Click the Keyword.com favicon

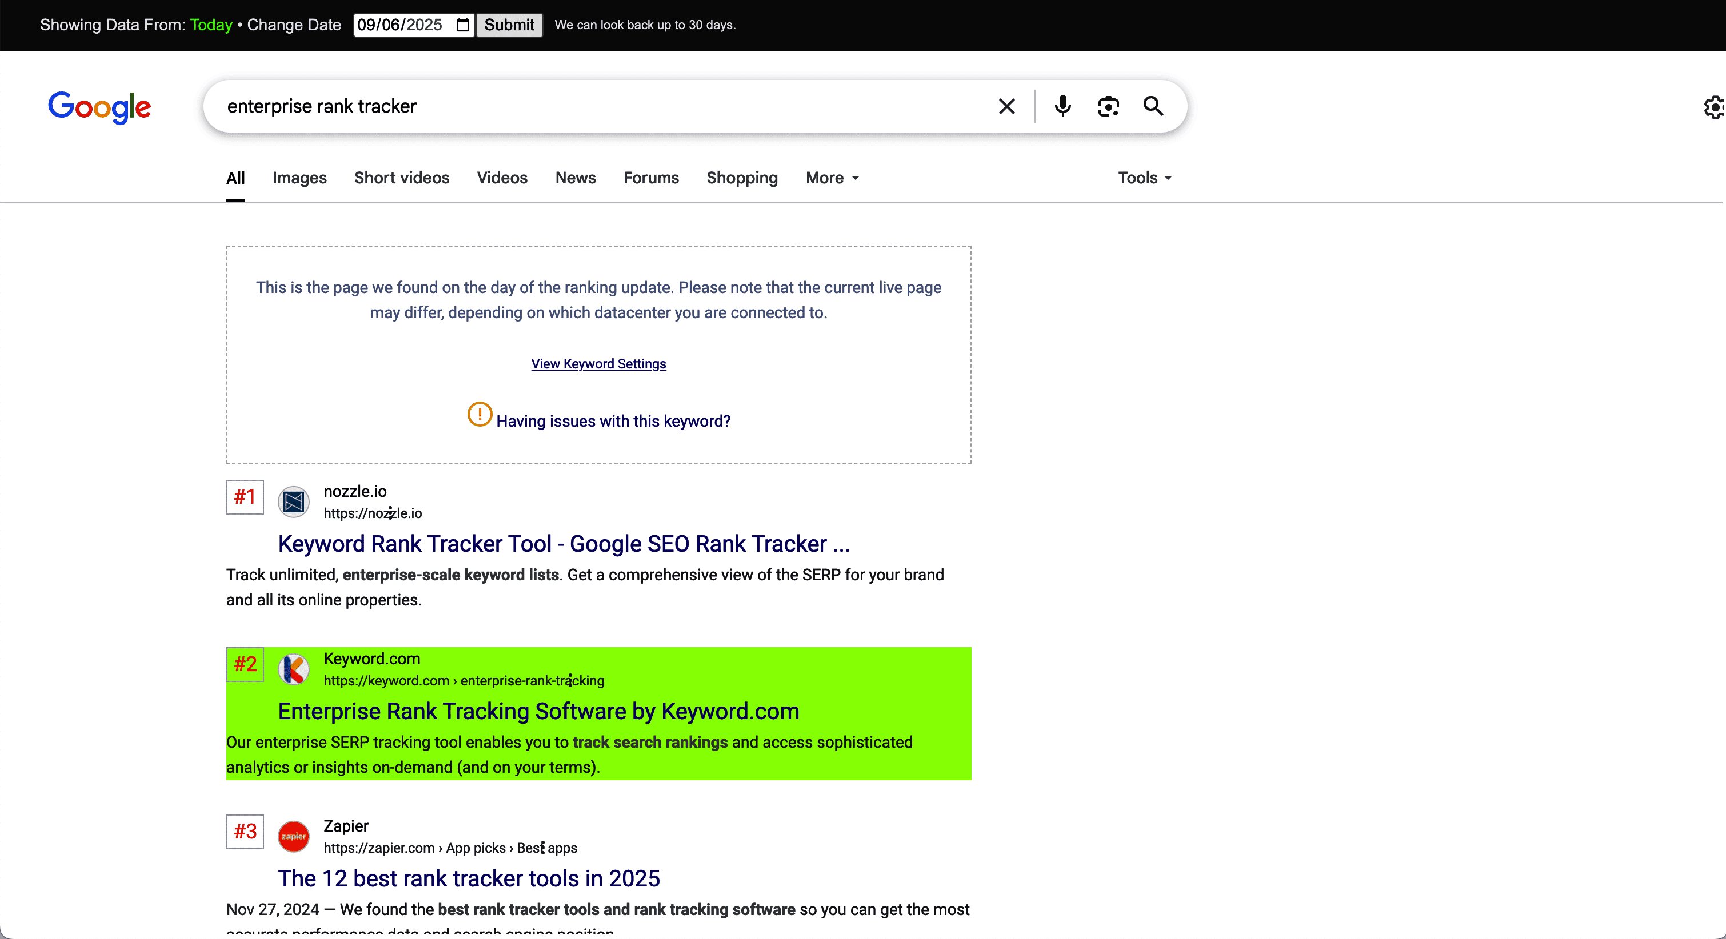(293, 670)
